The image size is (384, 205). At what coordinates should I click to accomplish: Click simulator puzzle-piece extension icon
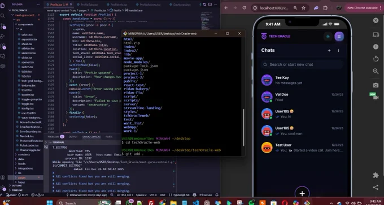376,175
